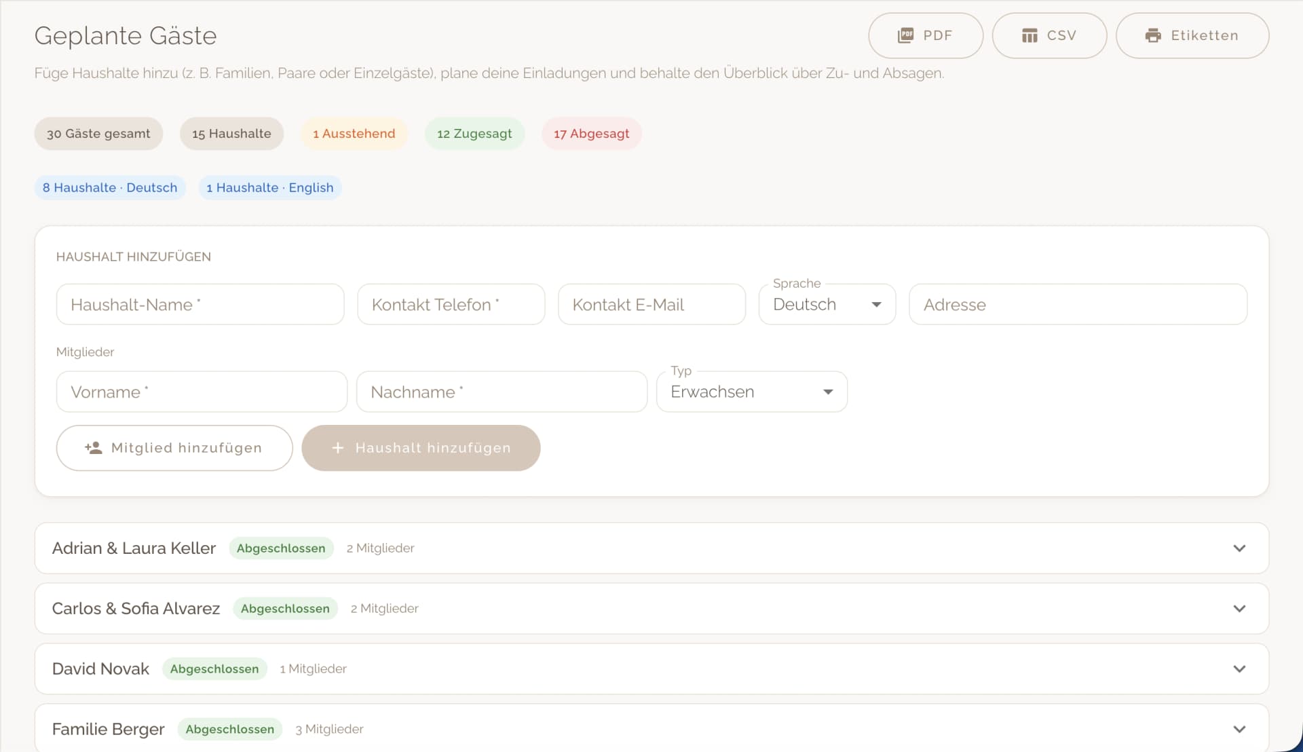Click the 8 Haushalte · Deutsch chip
This screenshot has height=752, width=1303.
[110, 188]
